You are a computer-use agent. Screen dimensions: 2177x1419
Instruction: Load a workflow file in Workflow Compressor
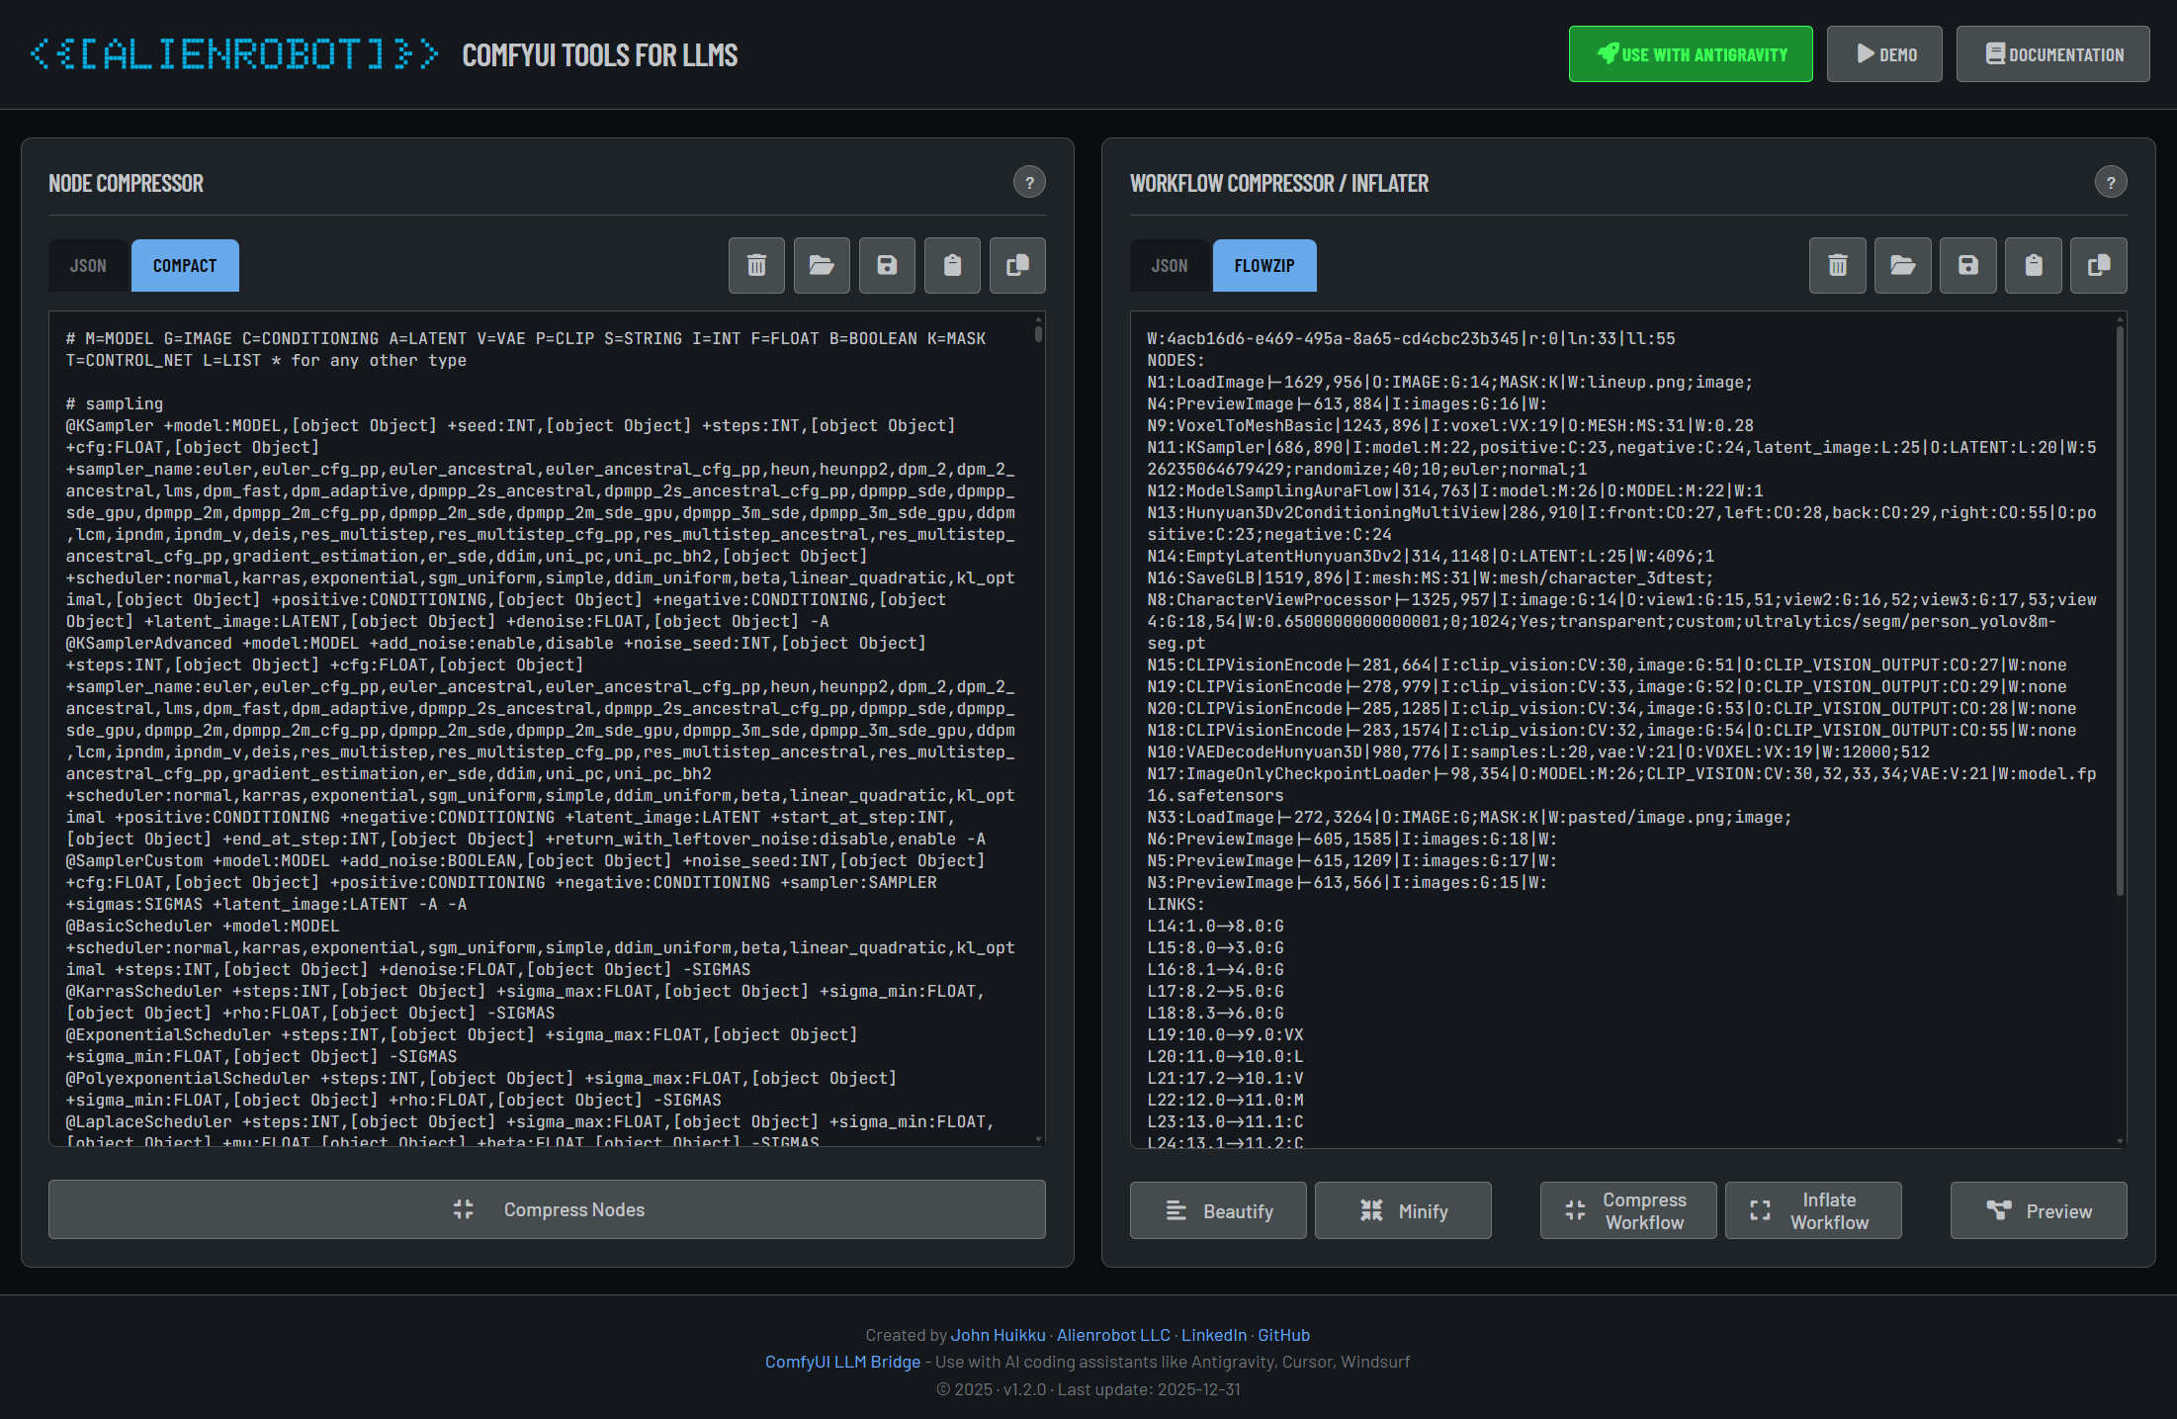coord(1902,265)
